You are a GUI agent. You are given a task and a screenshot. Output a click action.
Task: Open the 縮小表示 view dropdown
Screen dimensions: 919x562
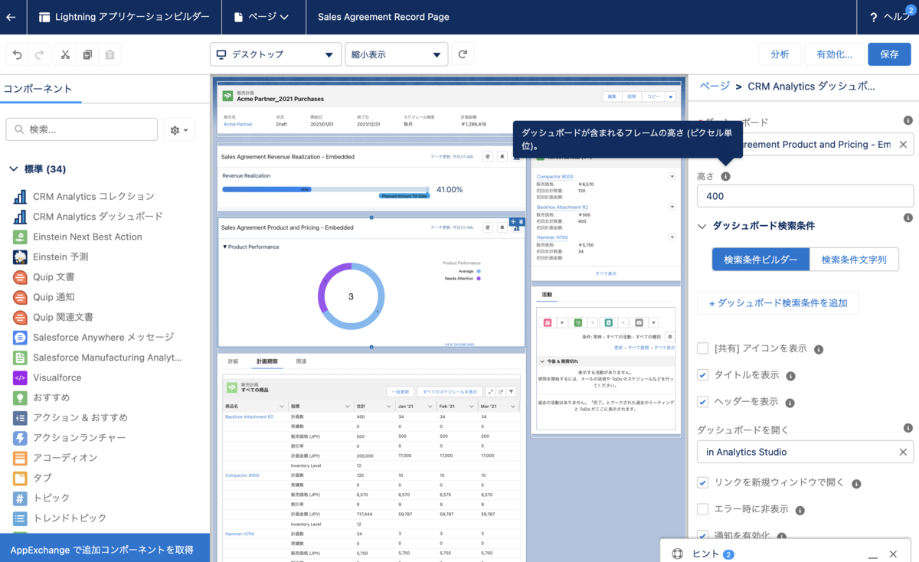(x=397, y=54)
